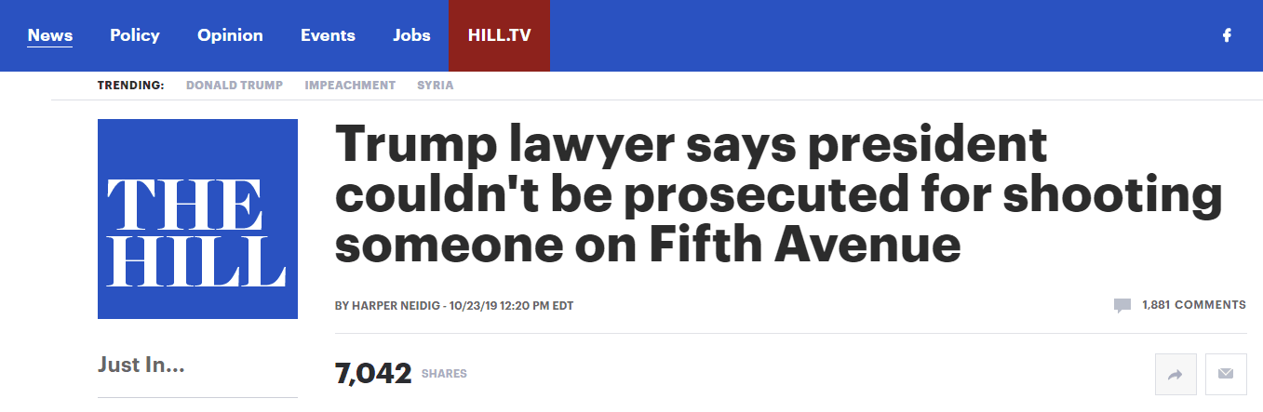Image resolution: width=1263 pixels, height=412 pixels.
Task: Click the email envelope icon button
Action: coord(1226,374)
